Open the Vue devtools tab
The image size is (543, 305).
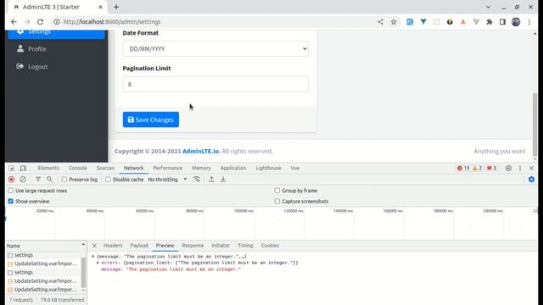295,168
